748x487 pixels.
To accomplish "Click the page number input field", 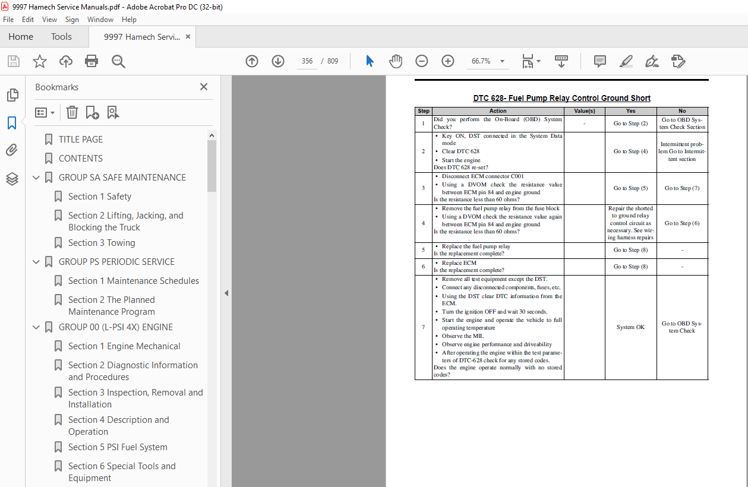I will point(307,61).
